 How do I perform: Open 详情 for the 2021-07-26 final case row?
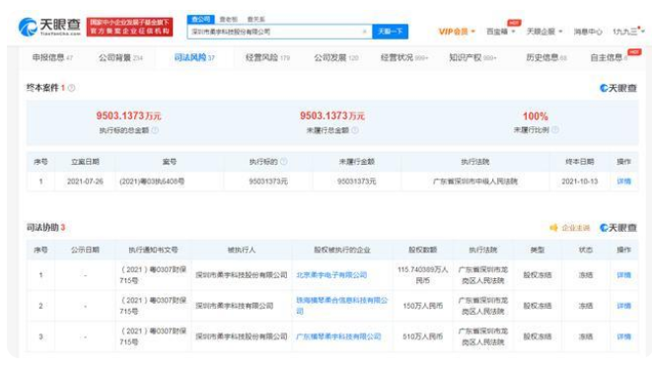pos(623,182)
